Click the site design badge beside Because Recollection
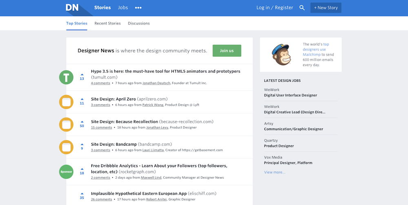408x205 pixels. (x=67, y=124)
